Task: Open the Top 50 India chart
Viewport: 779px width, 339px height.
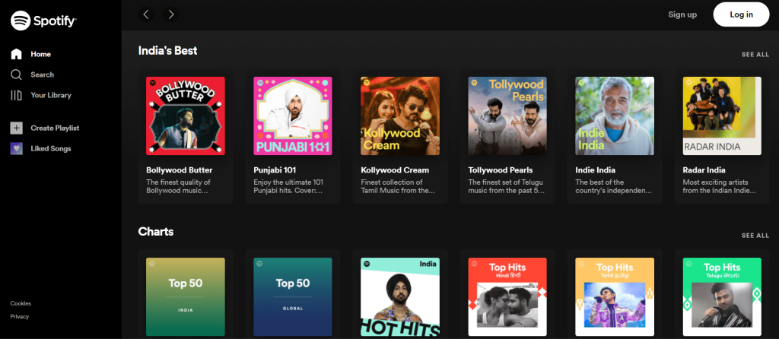Action: click(x=186, y=296)
